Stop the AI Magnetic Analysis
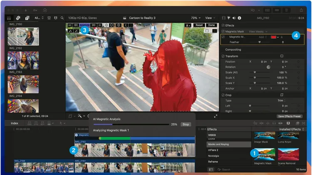Image resolution: width=312 pixels, height=175 pixels. click(186, 124)
